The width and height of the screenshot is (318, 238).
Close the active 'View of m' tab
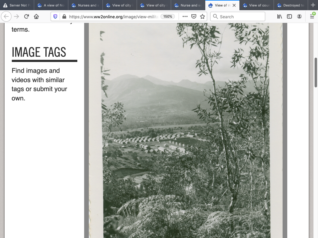[234, 5]
